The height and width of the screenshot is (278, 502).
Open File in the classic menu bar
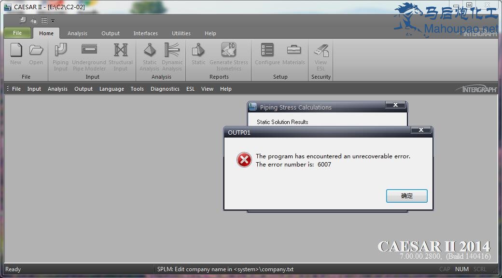click(x=16, y=89)
